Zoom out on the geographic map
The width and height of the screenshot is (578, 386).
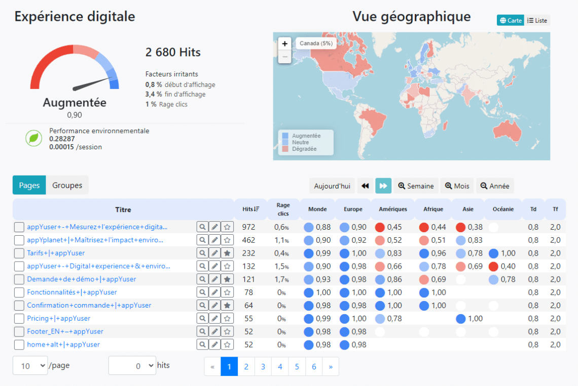(x=284, y=57)
